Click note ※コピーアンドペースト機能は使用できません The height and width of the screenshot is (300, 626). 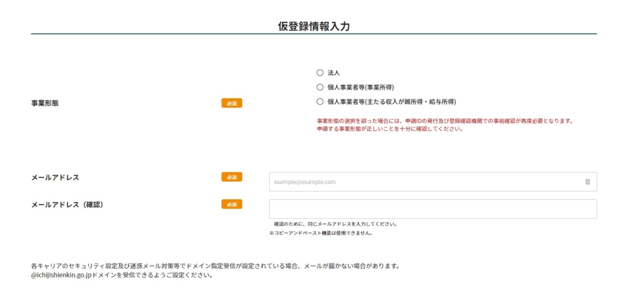pyautogui.click(x=321, y=234)
